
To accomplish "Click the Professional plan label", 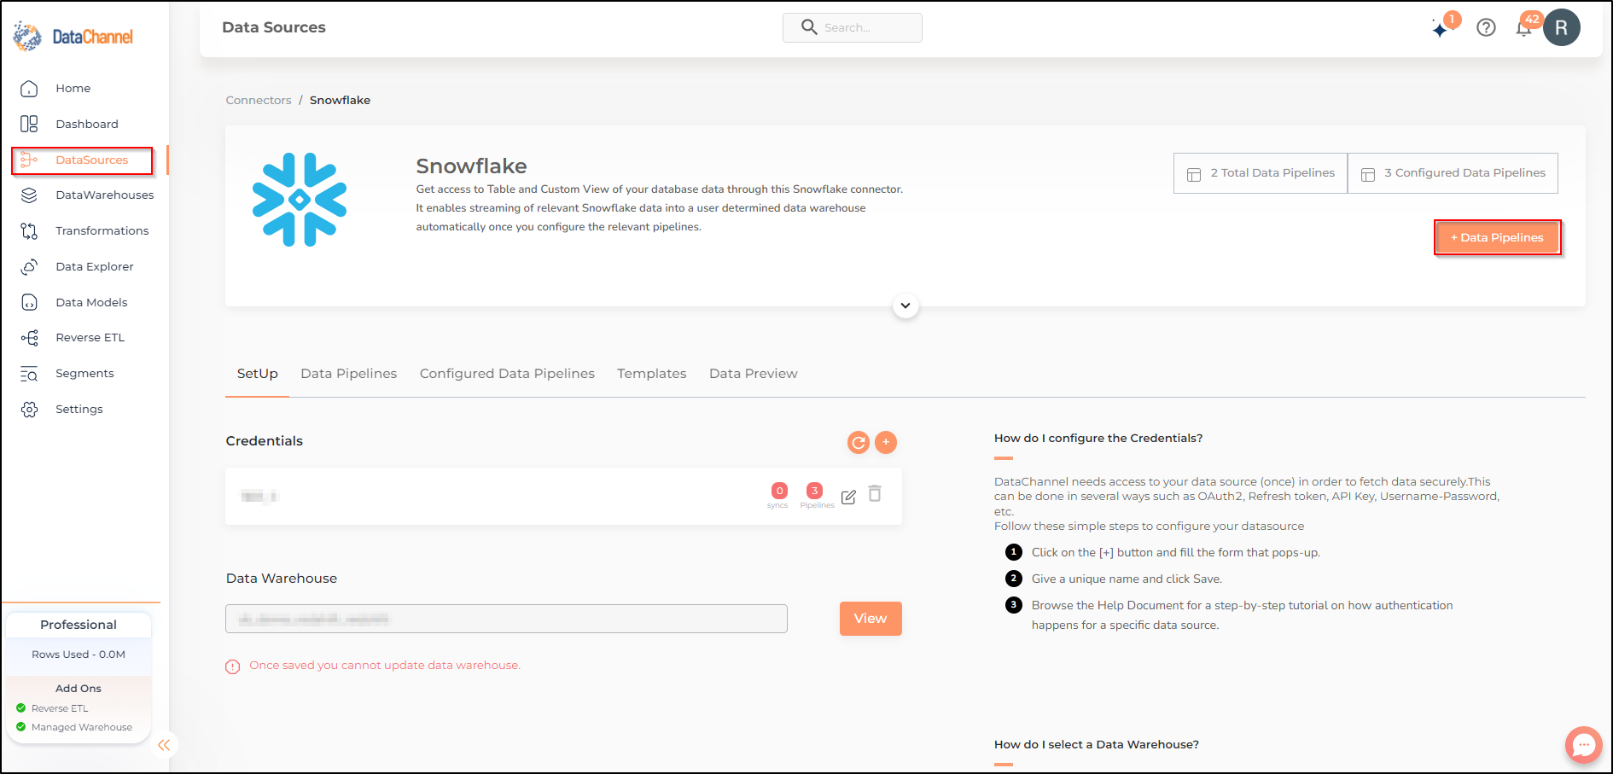I will [x=79, y=625].
